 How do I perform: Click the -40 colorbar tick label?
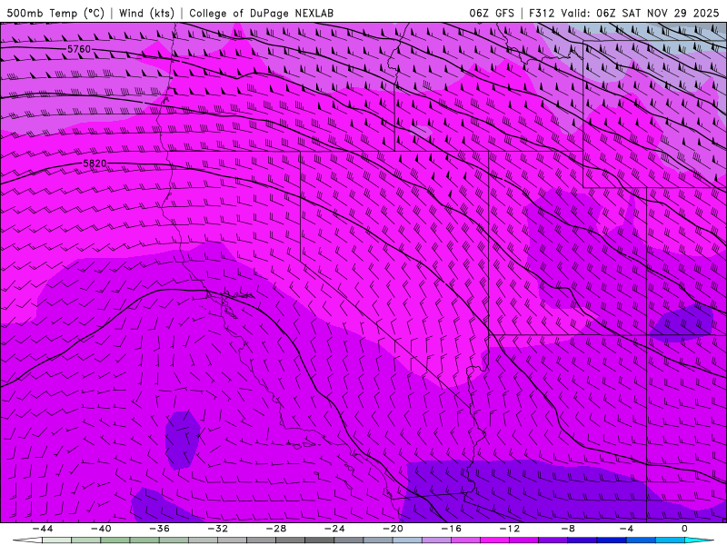(x=101, y=529)
